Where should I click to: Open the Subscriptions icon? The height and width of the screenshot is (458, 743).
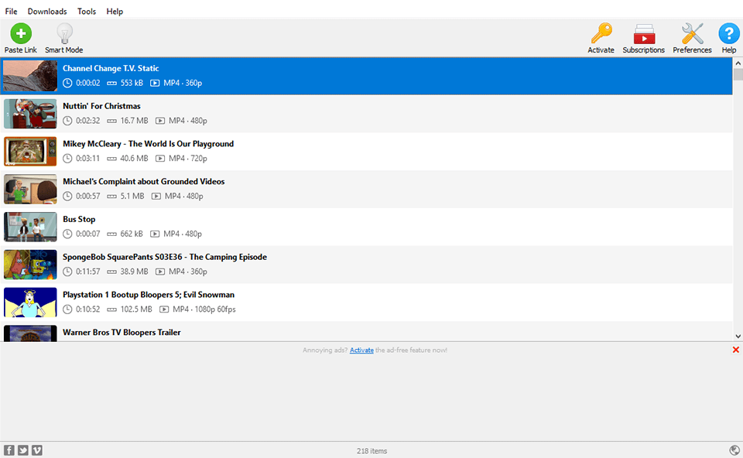[643, 33]
